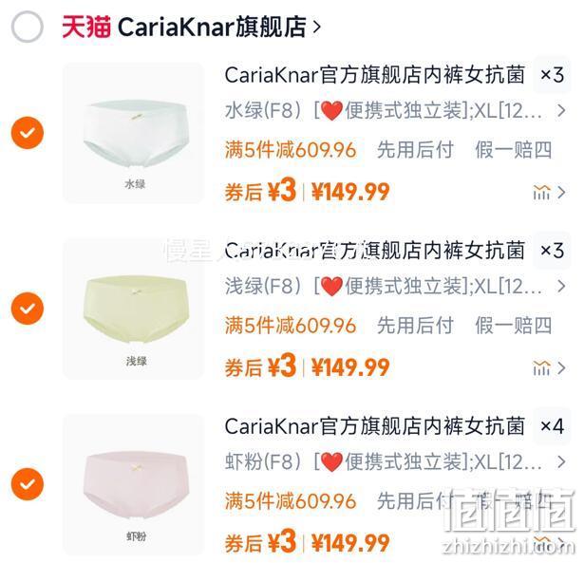Open the CariaKnar旗舰店 store link

point(212,27)
